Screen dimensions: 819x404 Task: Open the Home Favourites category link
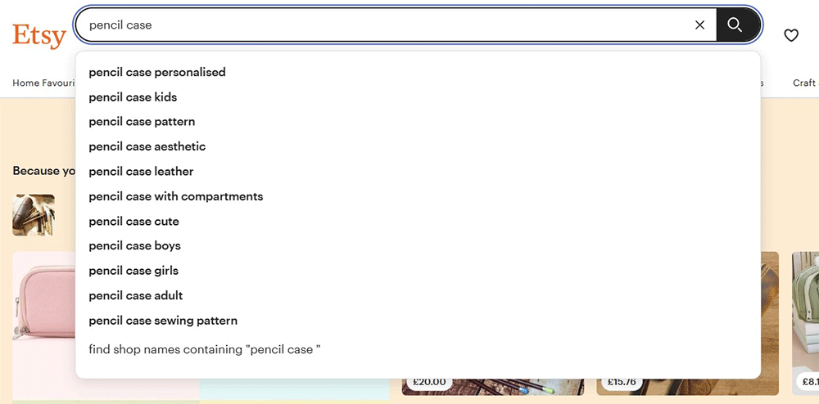(43, 83)
